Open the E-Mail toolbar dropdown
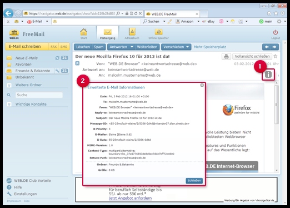This screenshot has height=208, width=290. 47,22
